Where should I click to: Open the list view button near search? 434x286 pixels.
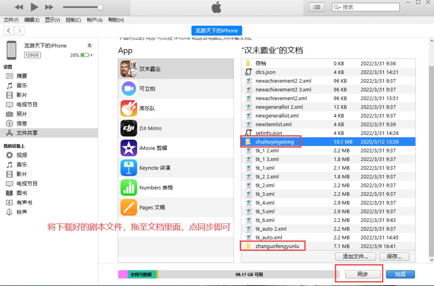coord(317,7)
